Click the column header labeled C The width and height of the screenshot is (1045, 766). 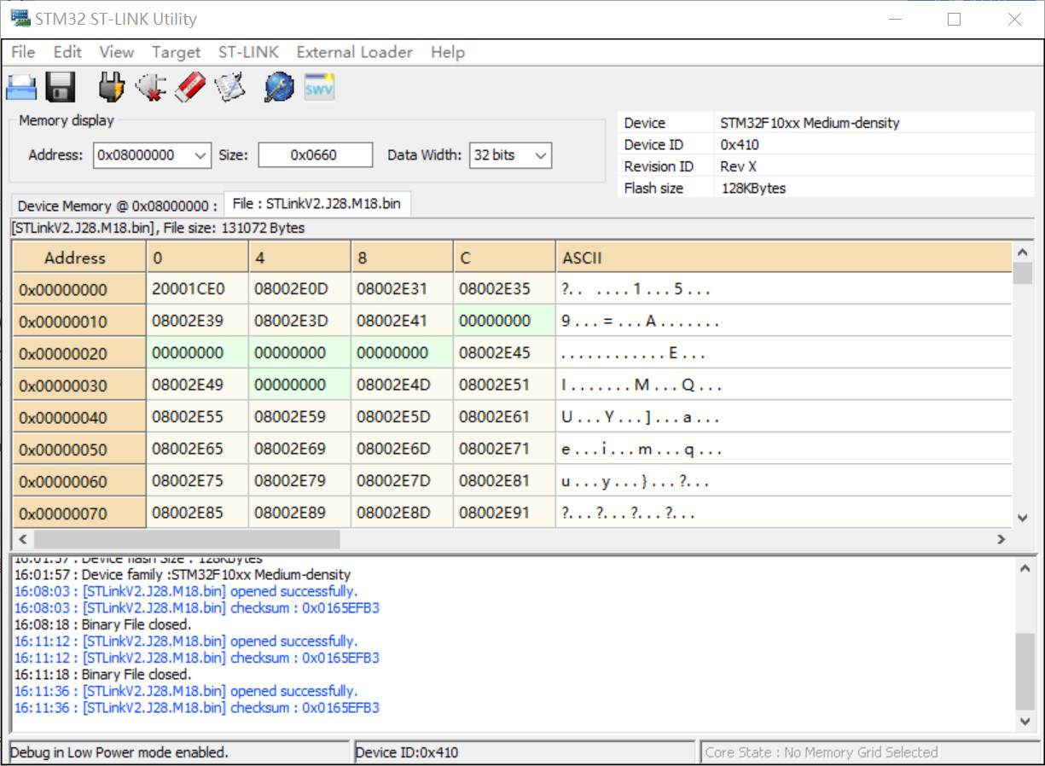coord(504,258)
